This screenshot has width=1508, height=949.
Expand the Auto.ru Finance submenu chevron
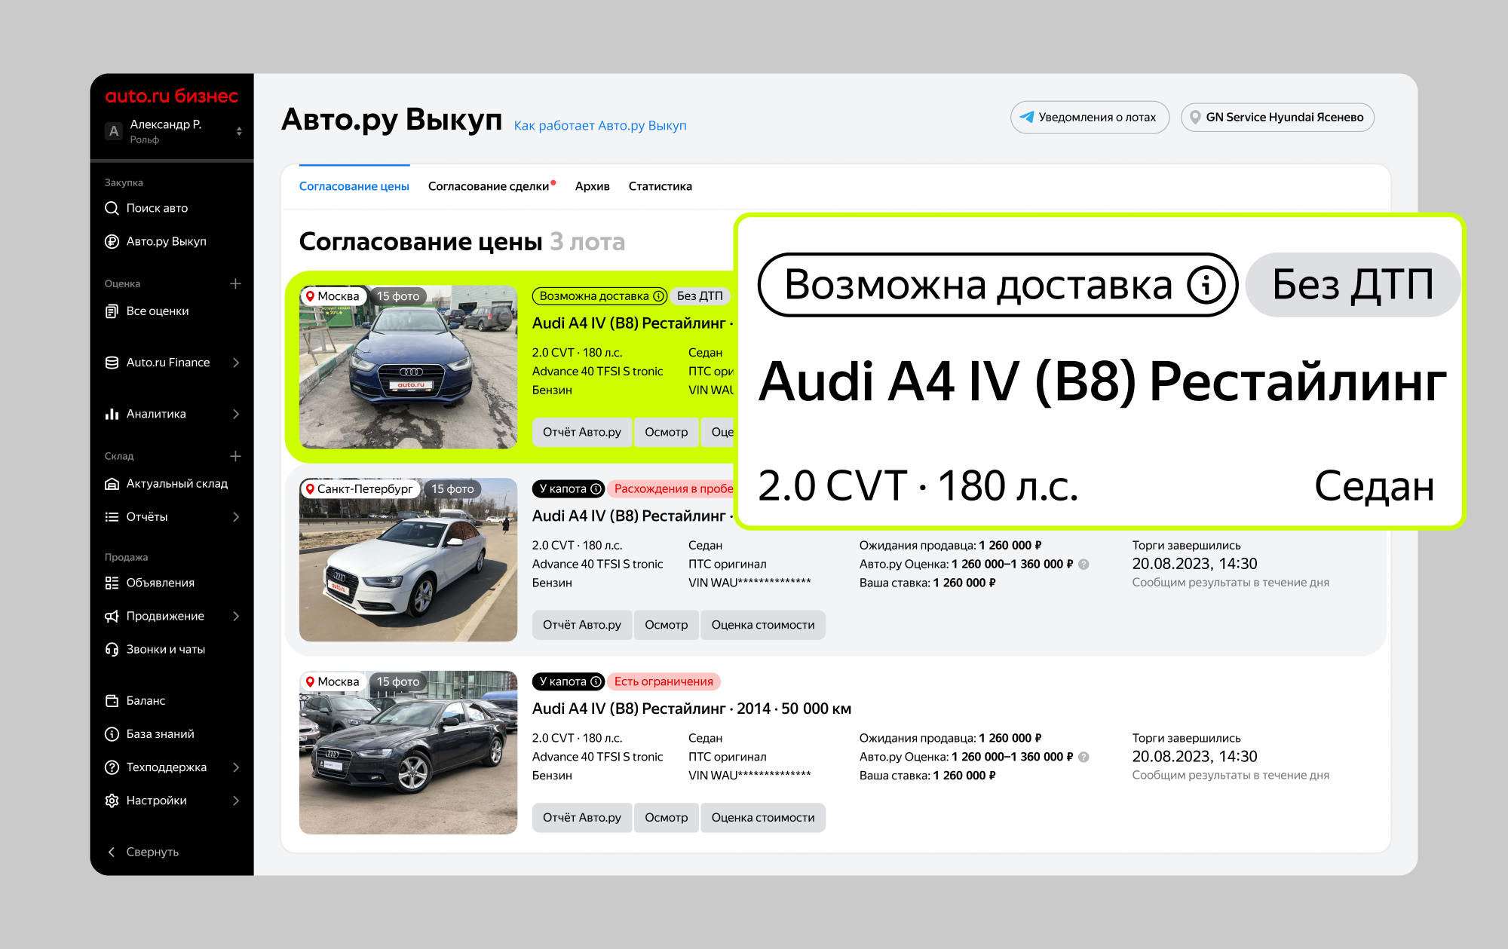[236, 363]
